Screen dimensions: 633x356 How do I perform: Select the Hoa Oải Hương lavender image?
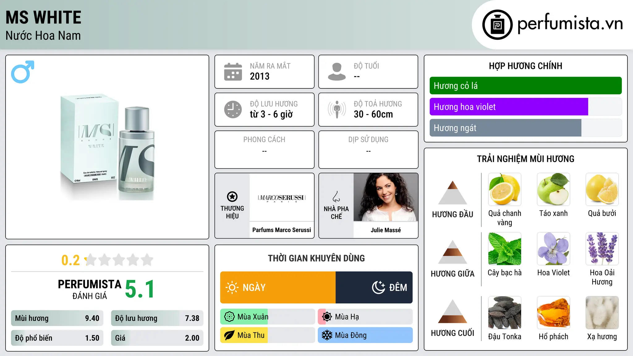(x=602, y=249)
